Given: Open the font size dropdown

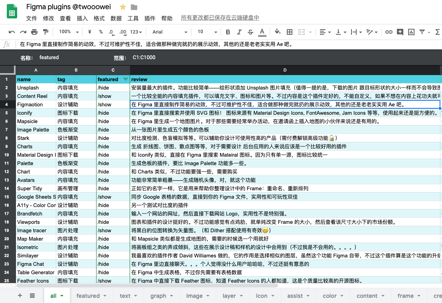Looking at the screenshot, I should (x=205, y=32).
